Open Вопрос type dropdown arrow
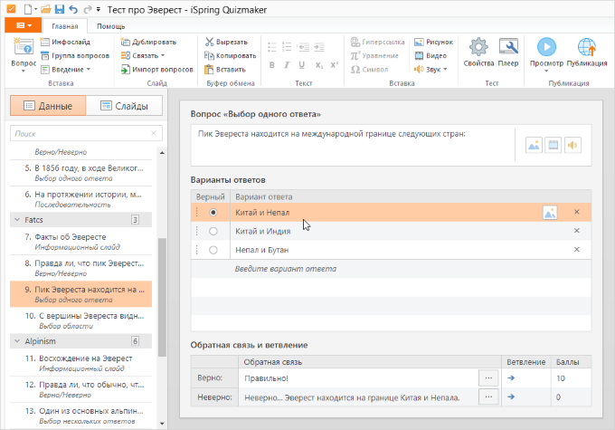 [24, 72]
